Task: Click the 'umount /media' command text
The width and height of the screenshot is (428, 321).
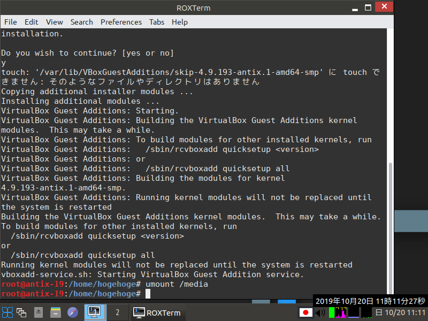Action: (177, 284)
